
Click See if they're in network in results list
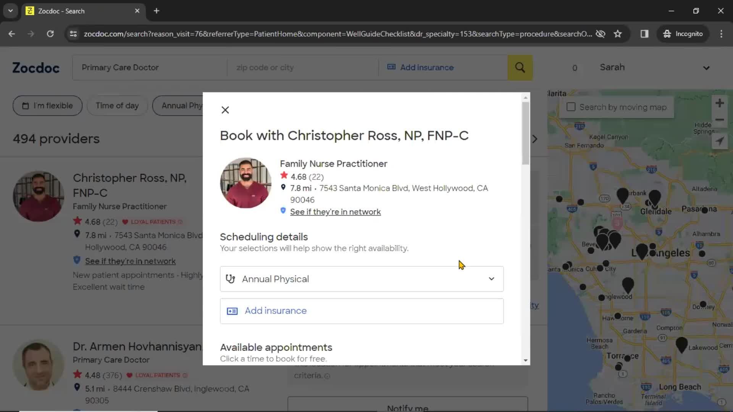130,261
